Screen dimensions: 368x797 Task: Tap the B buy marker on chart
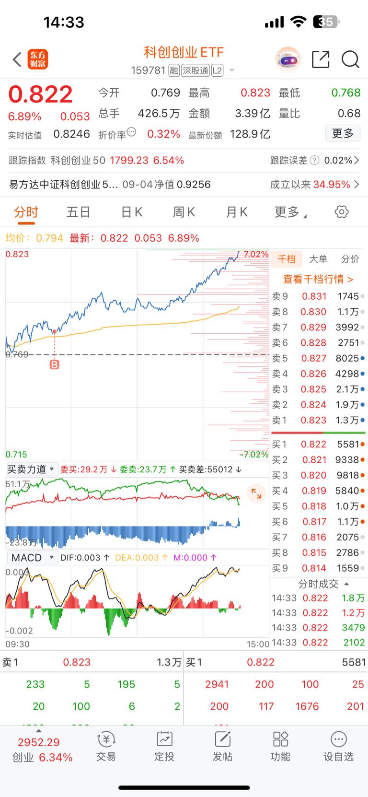(x=55, y=365)
